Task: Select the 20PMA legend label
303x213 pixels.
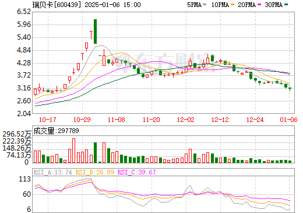Action: (x=247, y=5)
